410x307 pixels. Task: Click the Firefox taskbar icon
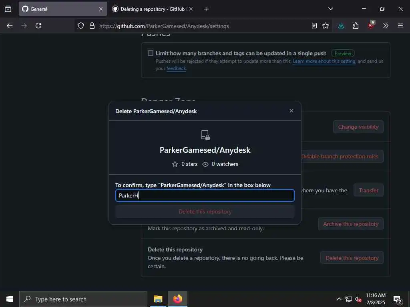177,299
